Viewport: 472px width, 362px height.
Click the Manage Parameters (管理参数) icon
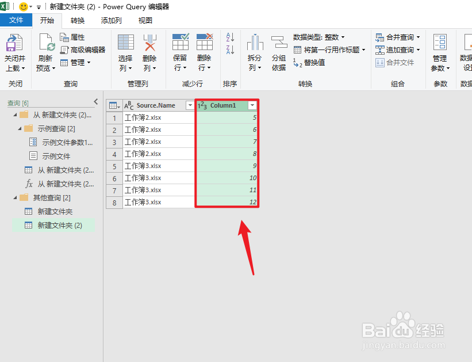[x=440, y=42]
